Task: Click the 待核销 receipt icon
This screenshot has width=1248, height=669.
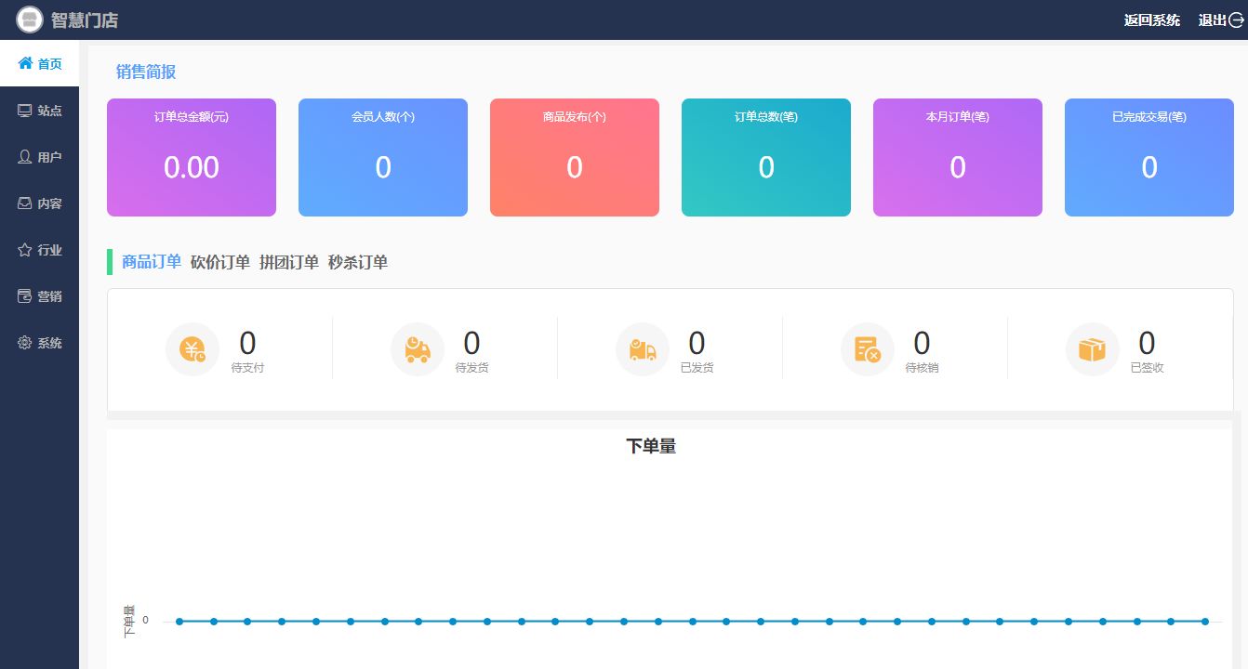Action: click(868, 349)
